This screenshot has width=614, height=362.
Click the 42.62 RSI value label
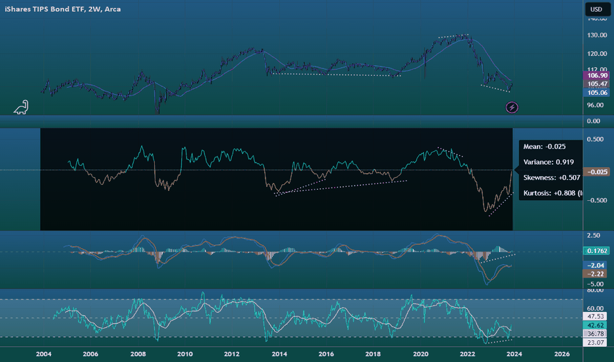(595, 325)
